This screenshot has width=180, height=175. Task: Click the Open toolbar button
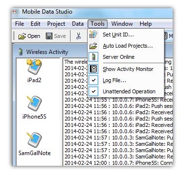coord(29,36)
